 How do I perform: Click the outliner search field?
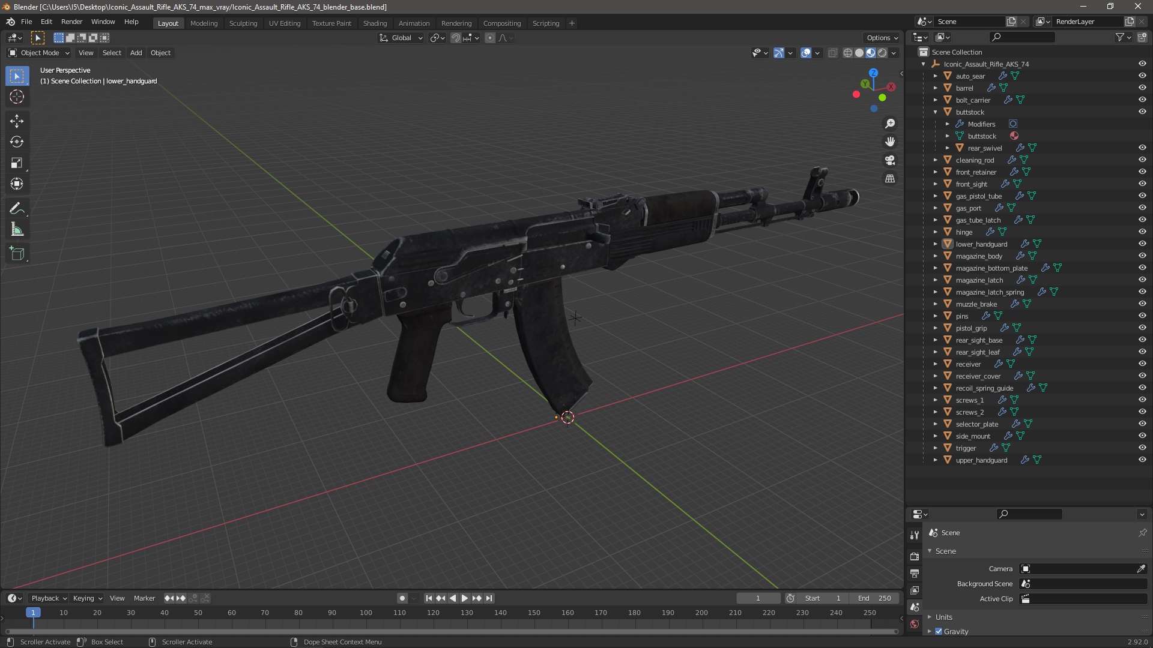[x=1021, y=37]
